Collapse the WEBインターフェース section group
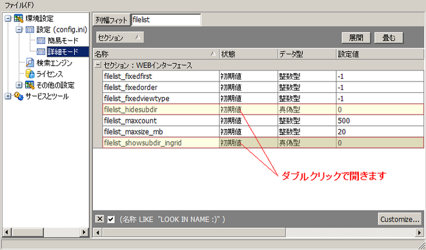Screen dimensions: 426x250 97,65
